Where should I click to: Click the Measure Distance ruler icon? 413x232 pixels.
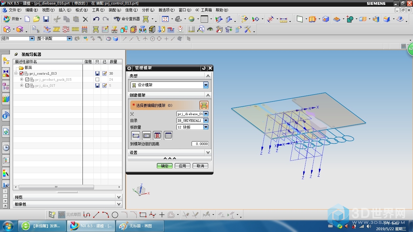pos(283,19)
